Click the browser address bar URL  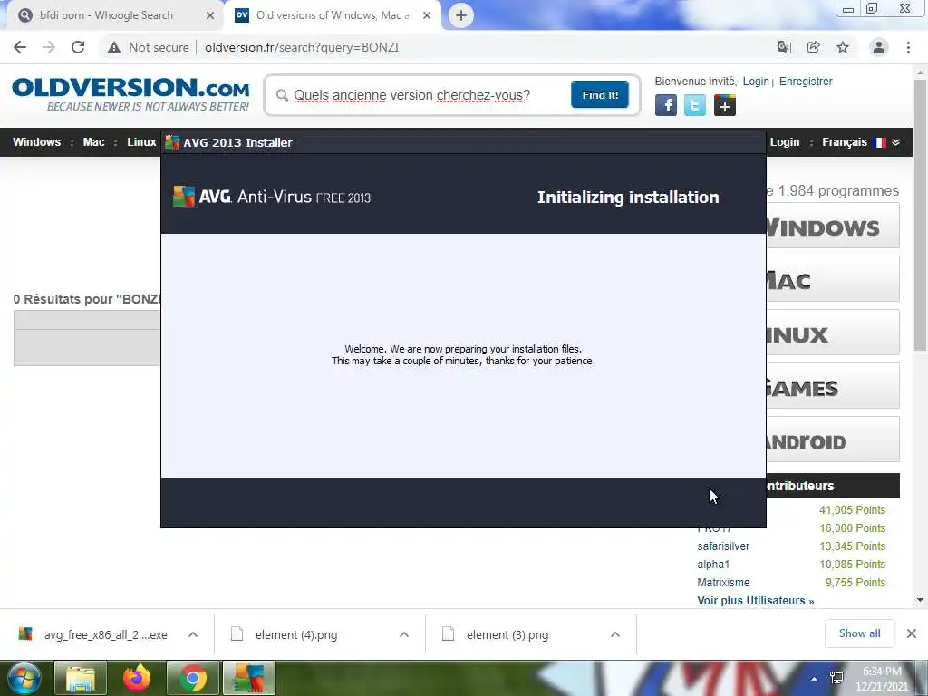(302, 47)
